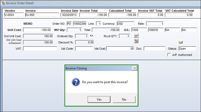Image resolution: width=201 pixels, height=112 pixels.
Task: Select the Invoice number field DJ-002
Action: [x=42, y=15]
